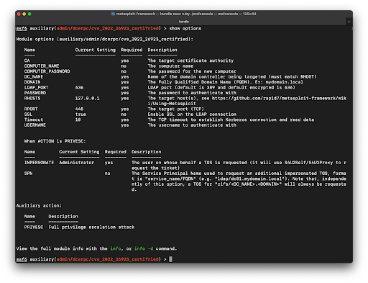This screenshot has width=368, height=283.
Task: Click the 'Required' header of first table
Action: [x=132, y=50]
